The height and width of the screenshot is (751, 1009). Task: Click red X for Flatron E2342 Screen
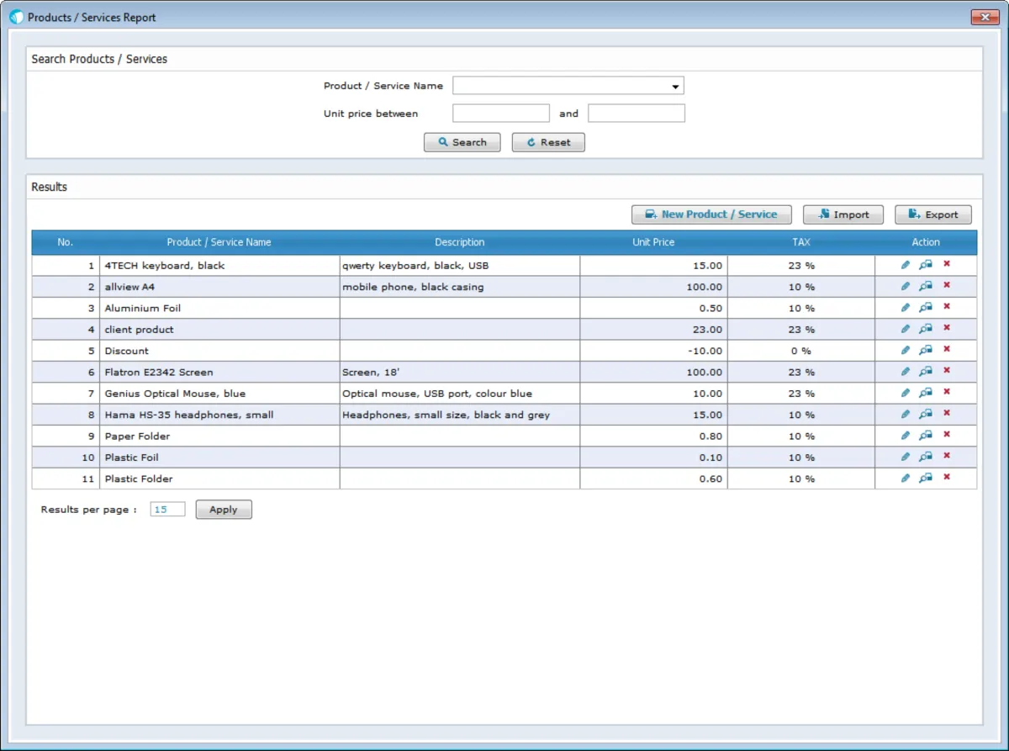[947, 372]
